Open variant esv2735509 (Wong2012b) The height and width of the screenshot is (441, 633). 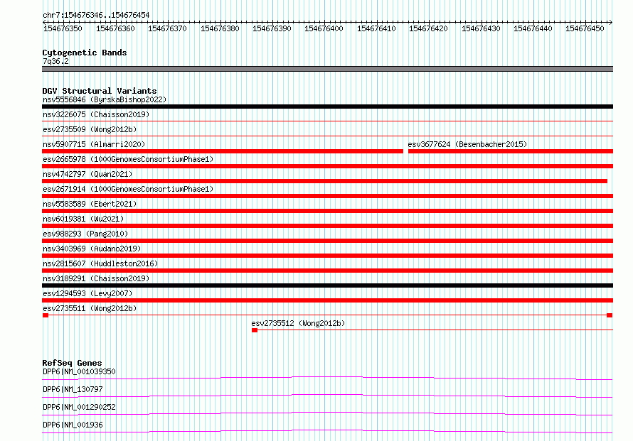[x=90, y=129]
